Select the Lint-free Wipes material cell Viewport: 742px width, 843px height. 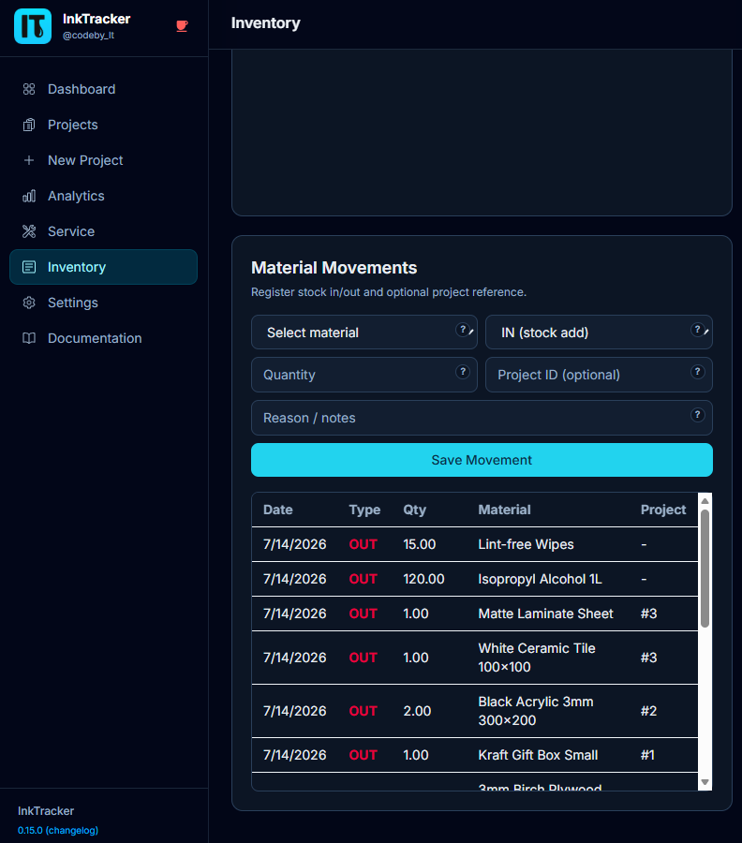526,544
